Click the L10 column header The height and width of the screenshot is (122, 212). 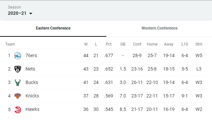pos(185,44)
